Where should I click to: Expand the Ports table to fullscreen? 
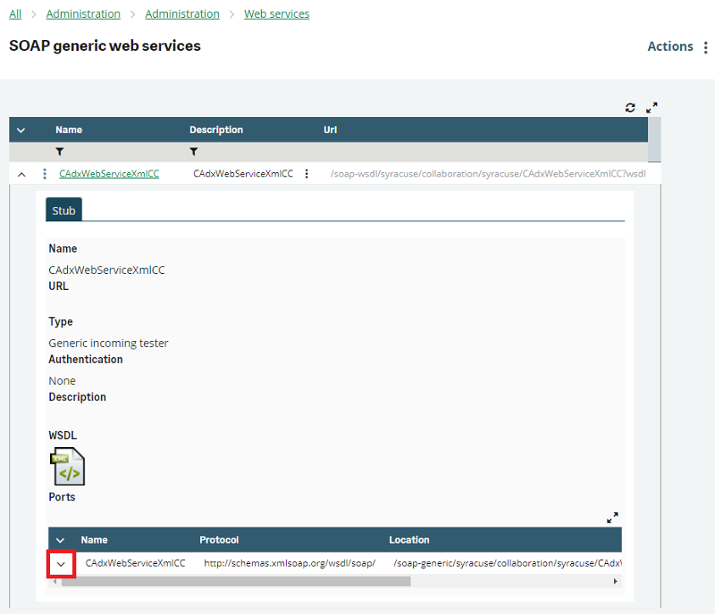click(612, 518)
